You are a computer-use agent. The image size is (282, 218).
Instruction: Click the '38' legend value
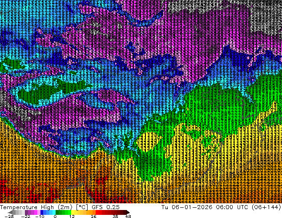[116, 216]
